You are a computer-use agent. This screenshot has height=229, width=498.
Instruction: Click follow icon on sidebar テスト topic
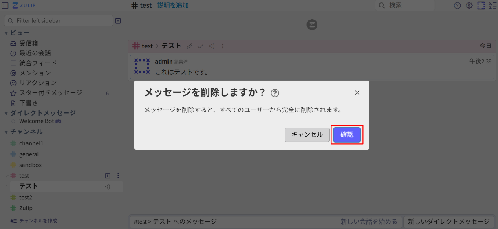[108, 187]
